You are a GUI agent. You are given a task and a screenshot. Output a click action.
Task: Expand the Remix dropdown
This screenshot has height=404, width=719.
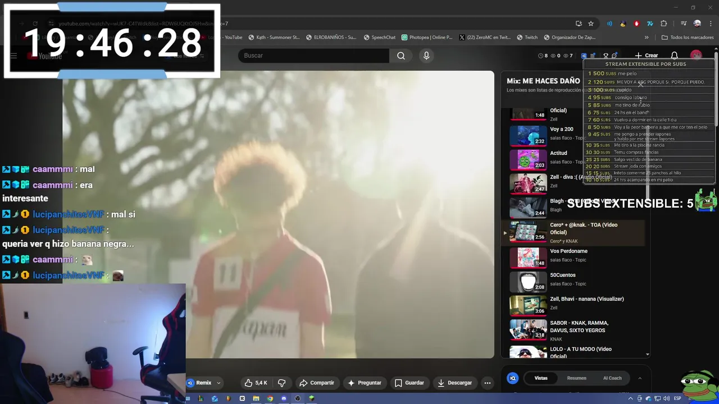pyautogui.click(x=219, y=383)
